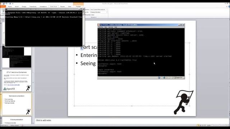This screenshot has width=230, height=129.
Task: Open the orange File tab
Action: pos(3,6)
